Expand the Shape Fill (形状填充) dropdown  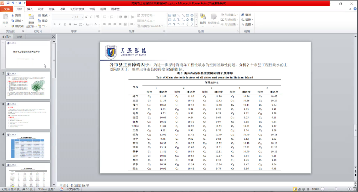tap(238, 15)
